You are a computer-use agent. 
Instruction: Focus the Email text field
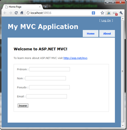(47, 96)
